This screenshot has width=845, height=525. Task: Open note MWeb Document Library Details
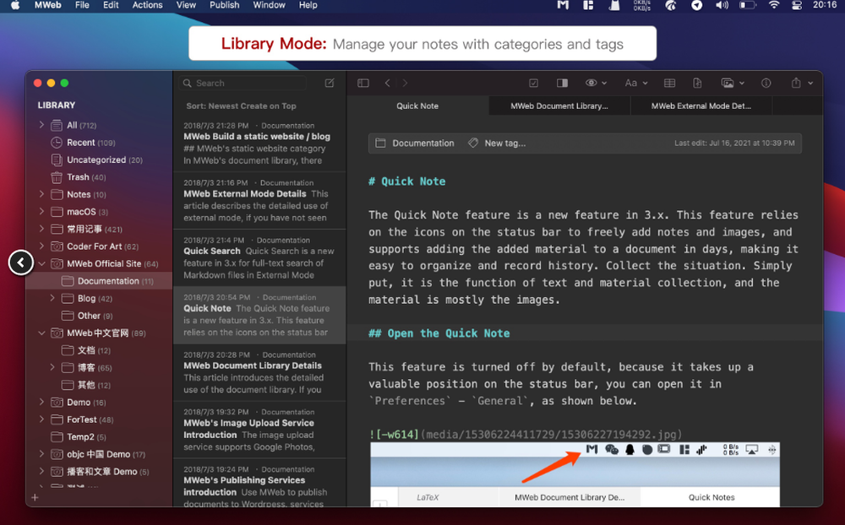pos(259,372)
